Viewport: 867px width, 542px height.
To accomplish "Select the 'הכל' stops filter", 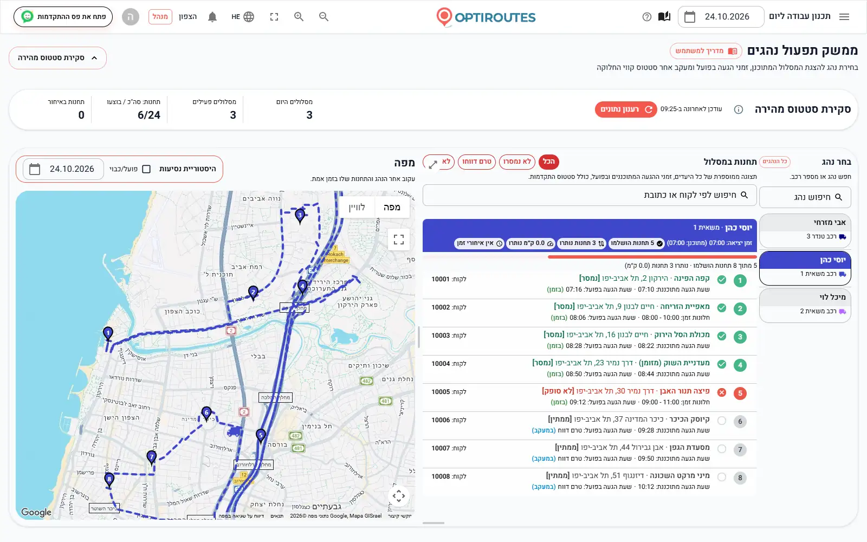I will (549, 162).
